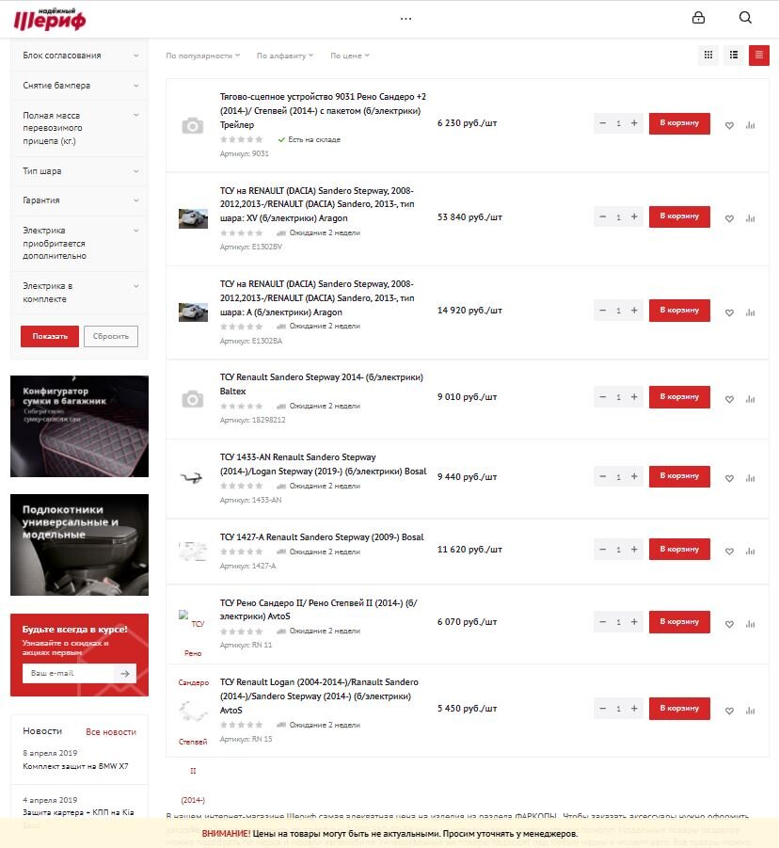Click price text 11 620 руб./шт
Image resolution: width=779 pixels, height=848 pixels.
(469, 550)
